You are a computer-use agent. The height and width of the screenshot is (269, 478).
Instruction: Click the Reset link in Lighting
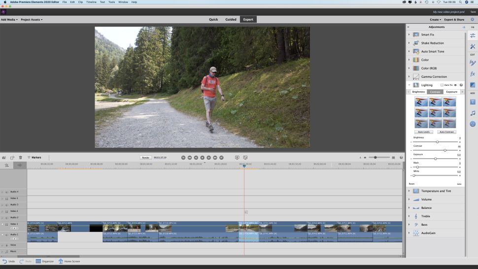click(x=411, y=184)
